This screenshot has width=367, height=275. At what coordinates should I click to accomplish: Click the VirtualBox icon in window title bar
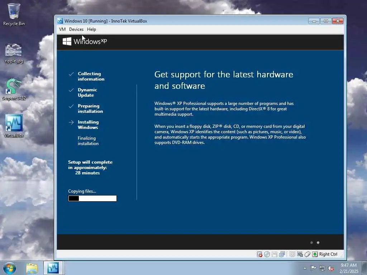60,21
